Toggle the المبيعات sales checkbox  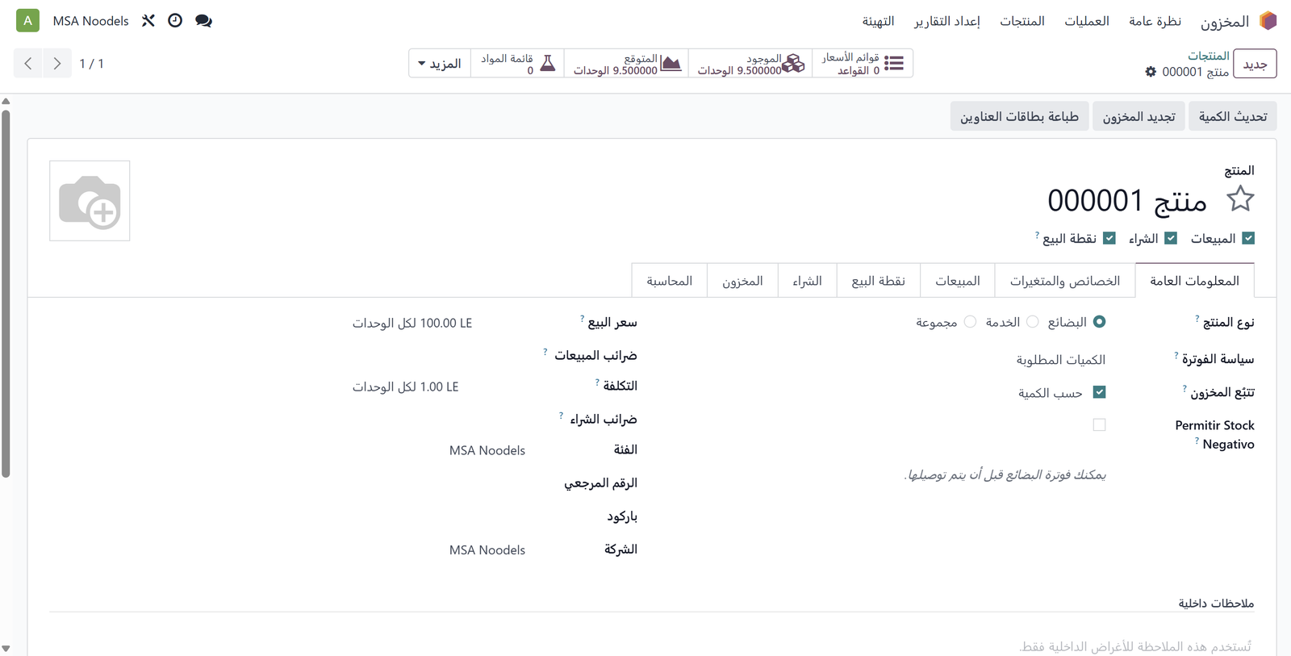[1248, 238]
